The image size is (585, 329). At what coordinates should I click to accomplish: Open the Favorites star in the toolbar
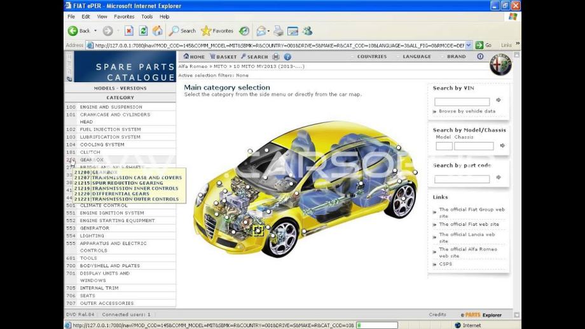coord(217,31)
